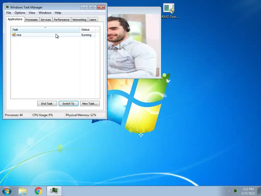
Task: Click the Task Manager title bar icon
Action: pos(7,7)
